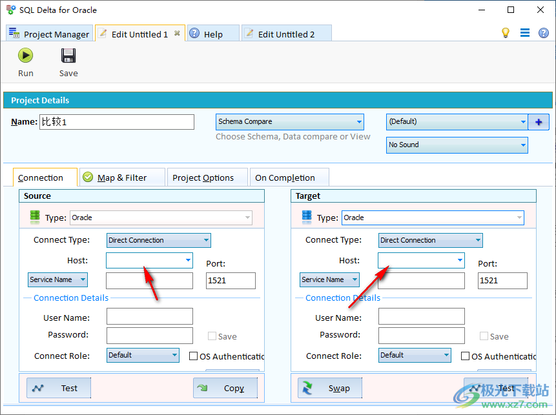The height and width of the screenshot is (415, 556).
Task: Click the Target Test button
Action: [496, 388]
